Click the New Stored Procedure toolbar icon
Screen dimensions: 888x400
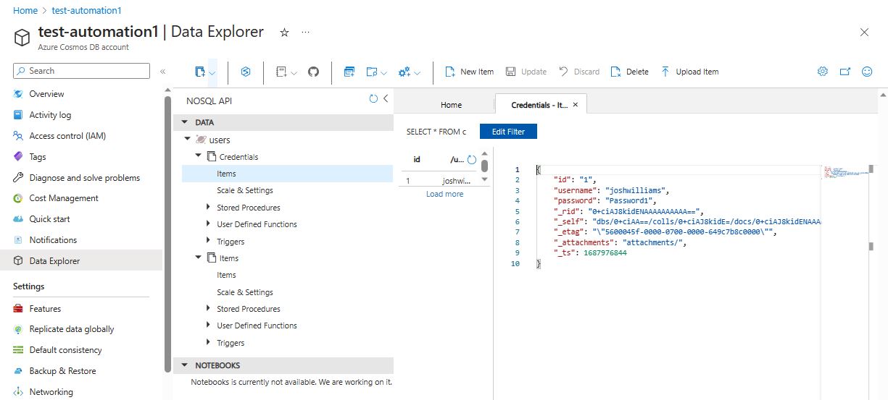(x=372, y=72)
